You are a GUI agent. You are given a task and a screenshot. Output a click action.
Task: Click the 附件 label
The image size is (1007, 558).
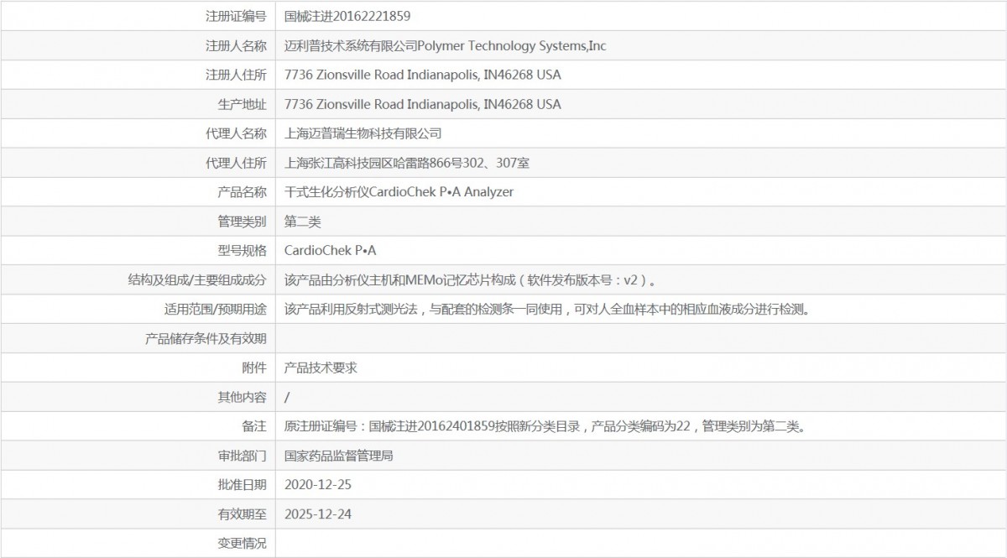tap(254, 368)
